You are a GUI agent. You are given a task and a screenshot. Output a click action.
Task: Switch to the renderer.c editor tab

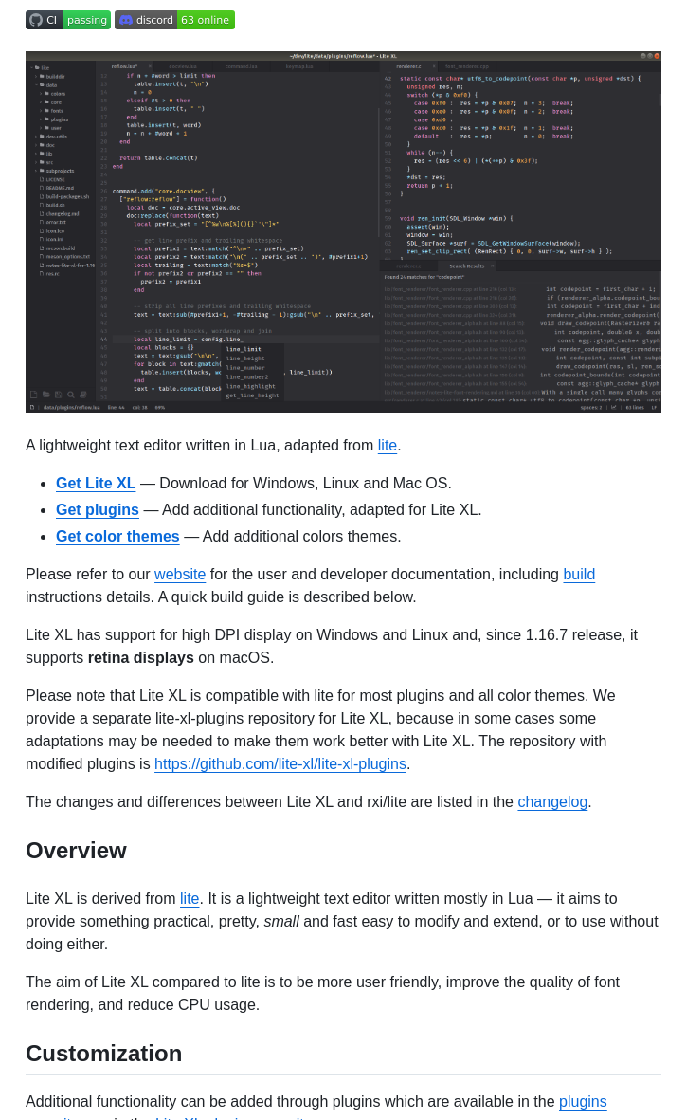pyautogui.click(x=409, y=66)
